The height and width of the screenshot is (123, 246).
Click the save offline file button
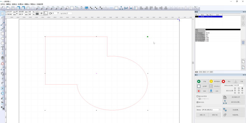(x=234, y=97)
